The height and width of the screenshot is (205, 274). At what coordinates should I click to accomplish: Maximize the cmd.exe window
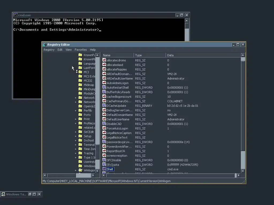(x=182, y=15)
